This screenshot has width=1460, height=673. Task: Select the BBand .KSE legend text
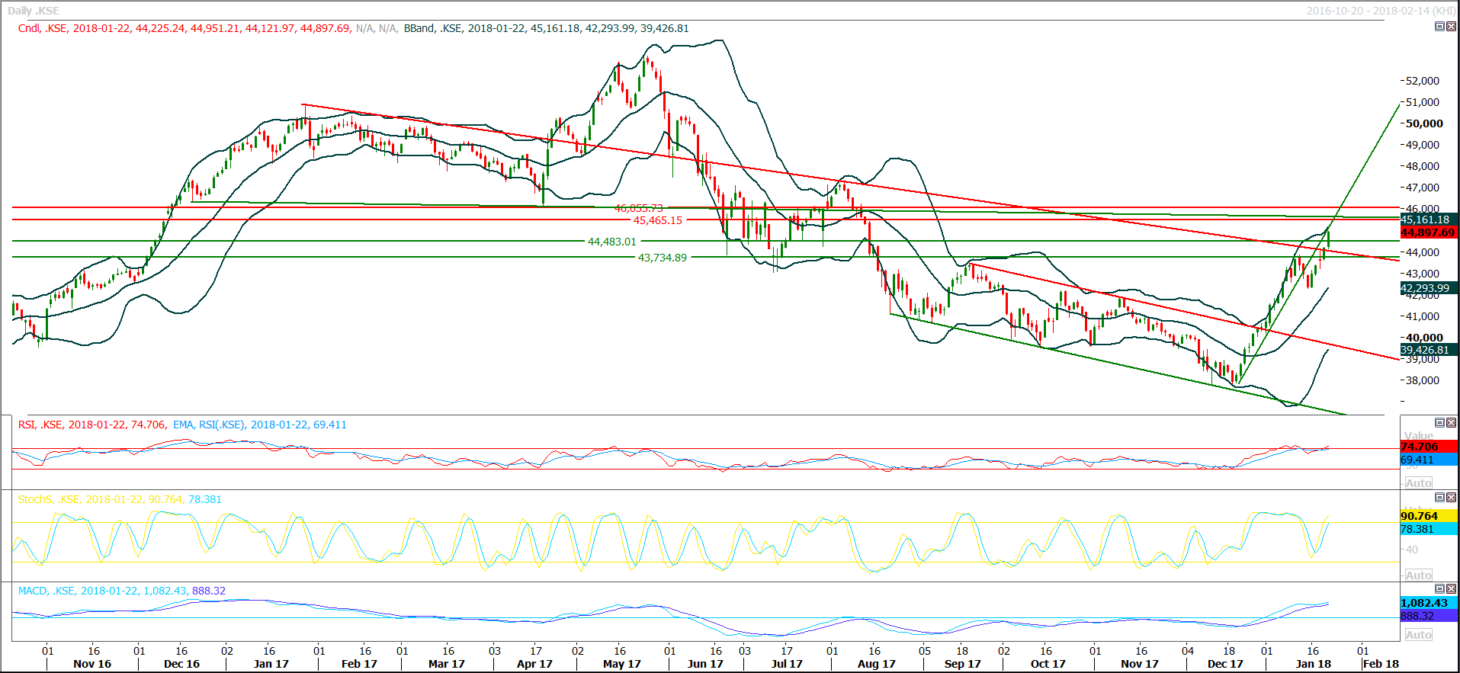tap(546, 28)
